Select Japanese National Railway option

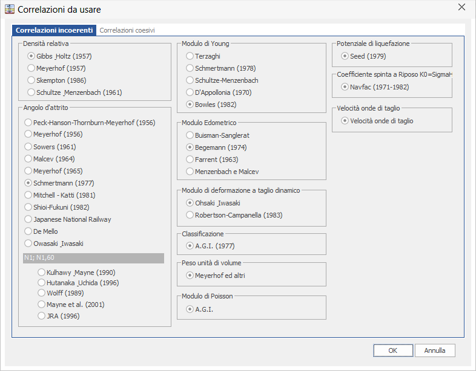click(x=68, y=219)
